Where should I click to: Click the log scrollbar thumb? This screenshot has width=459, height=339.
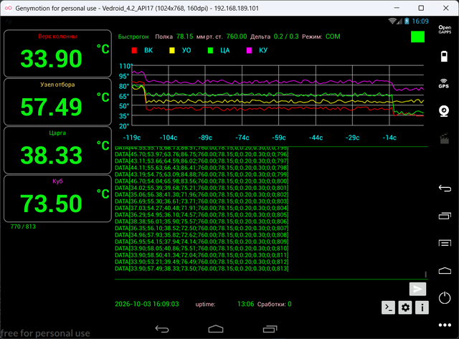(x=425, y=274)
